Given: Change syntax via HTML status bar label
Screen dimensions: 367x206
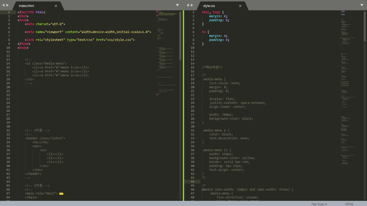Looking at the screenshot, I should pos(349,204).
